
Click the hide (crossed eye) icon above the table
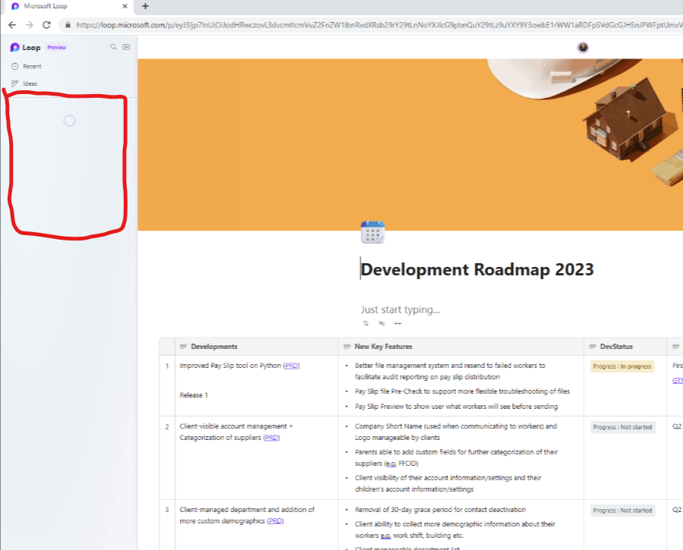point(382,323)
